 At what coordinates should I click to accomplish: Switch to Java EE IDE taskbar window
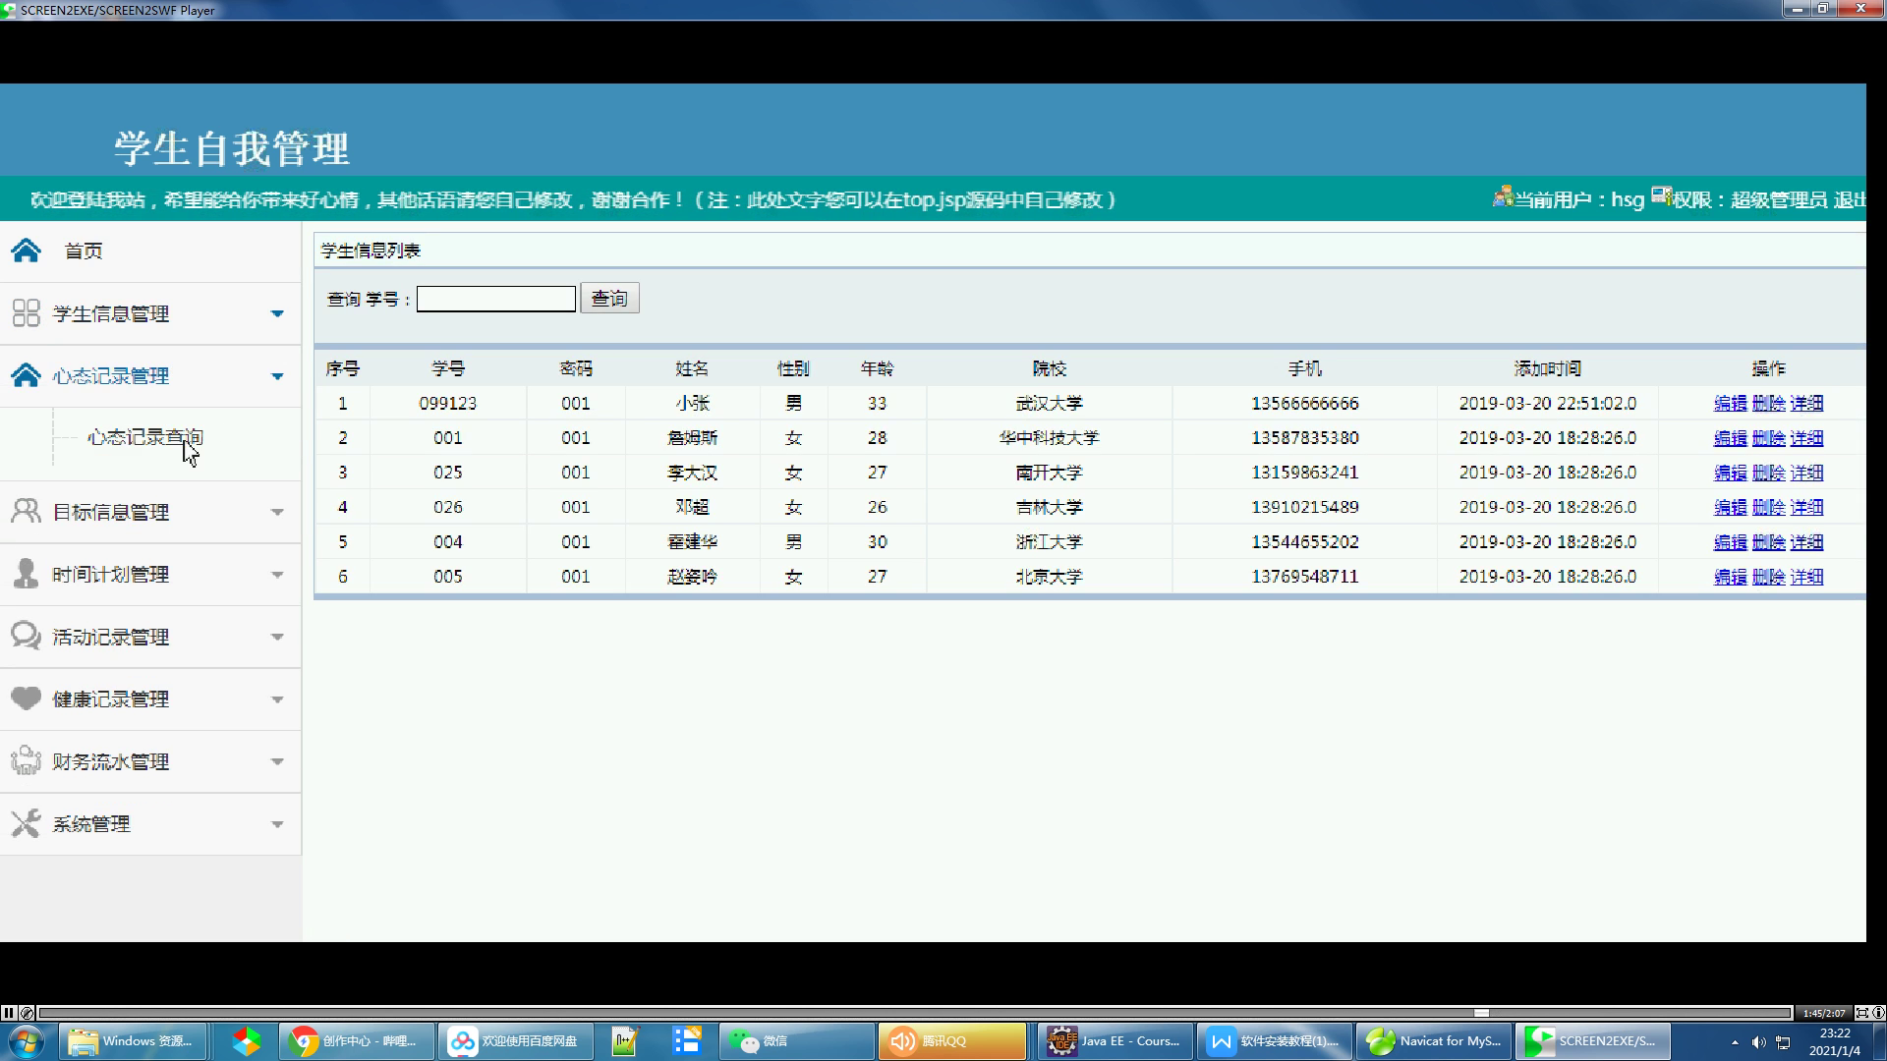pos(1115,1041)
